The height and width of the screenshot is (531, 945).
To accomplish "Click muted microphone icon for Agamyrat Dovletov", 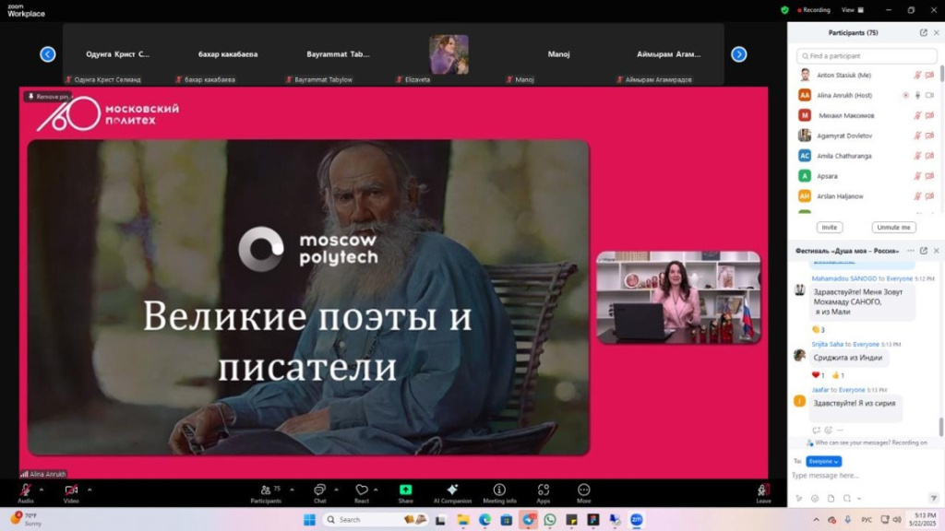I will (x=917, y=136).
